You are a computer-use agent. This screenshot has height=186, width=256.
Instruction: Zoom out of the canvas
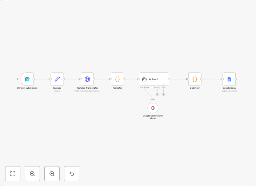[x=52, y=174]
